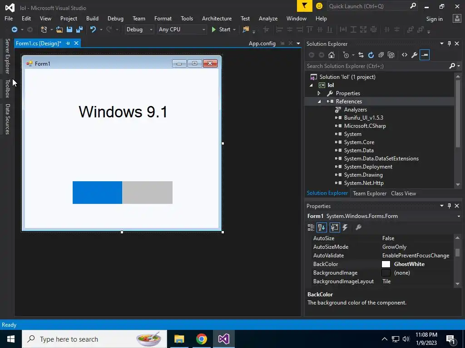Click the Solution Explorer search magnifier icon
465x348 pixels.
452,66
